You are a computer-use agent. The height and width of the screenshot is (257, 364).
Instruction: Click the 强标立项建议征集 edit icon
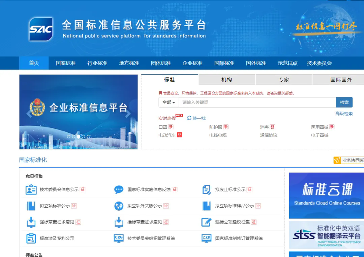coord(206,222)
